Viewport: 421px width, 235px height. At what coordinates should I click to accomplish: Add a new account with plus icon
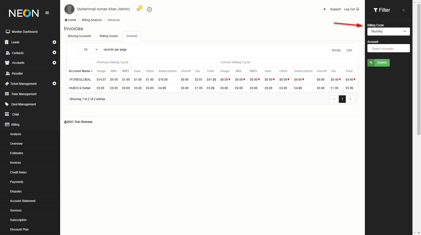click(54, 63)
